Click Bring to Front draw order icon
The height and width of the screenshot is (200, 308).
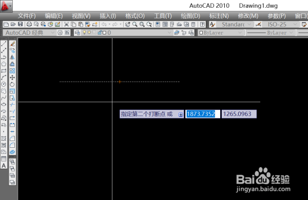click(12, 162)
